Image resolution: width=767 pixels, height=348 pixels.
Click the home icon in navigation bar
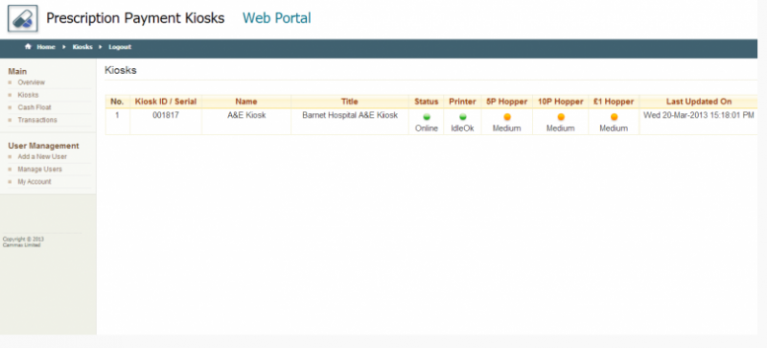click(28, 47)
